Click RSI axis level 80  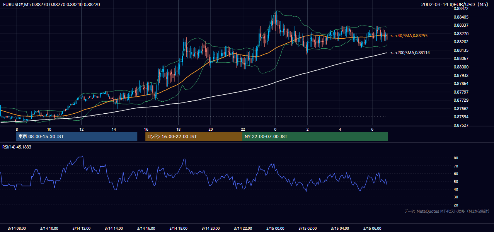click(456, 158)
